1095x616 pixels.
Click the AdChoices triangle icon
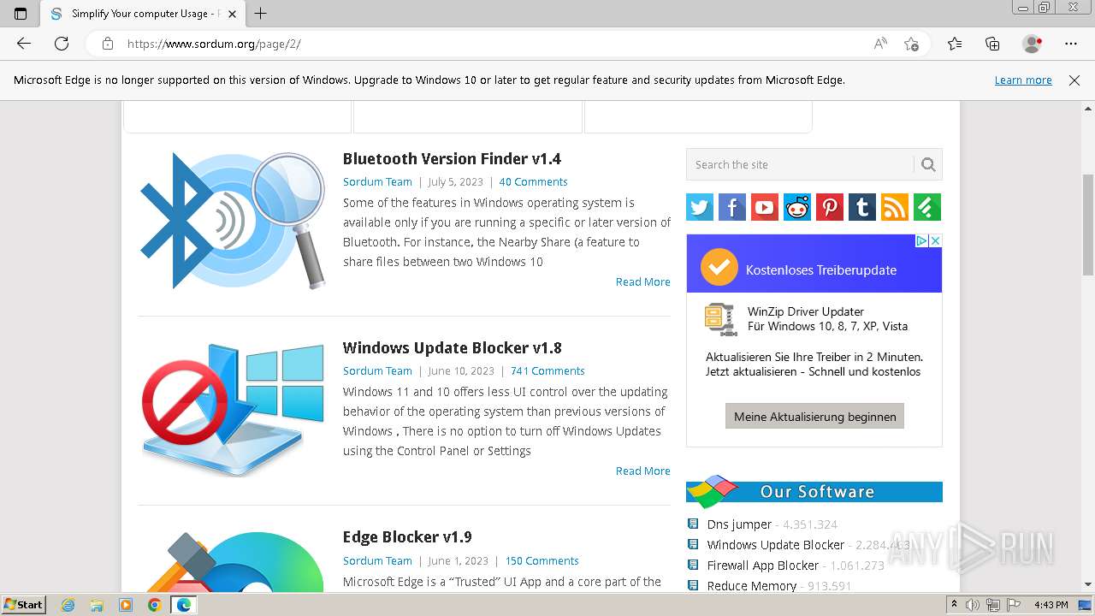click(x=922, y=240)
